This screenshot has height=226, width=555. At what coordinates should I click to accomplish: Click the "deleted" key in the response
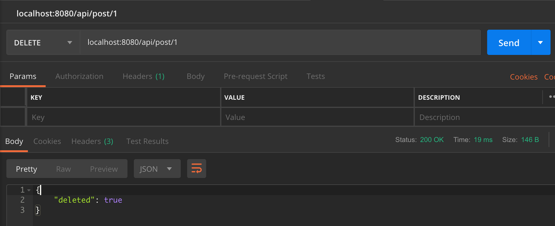point(74,200)
